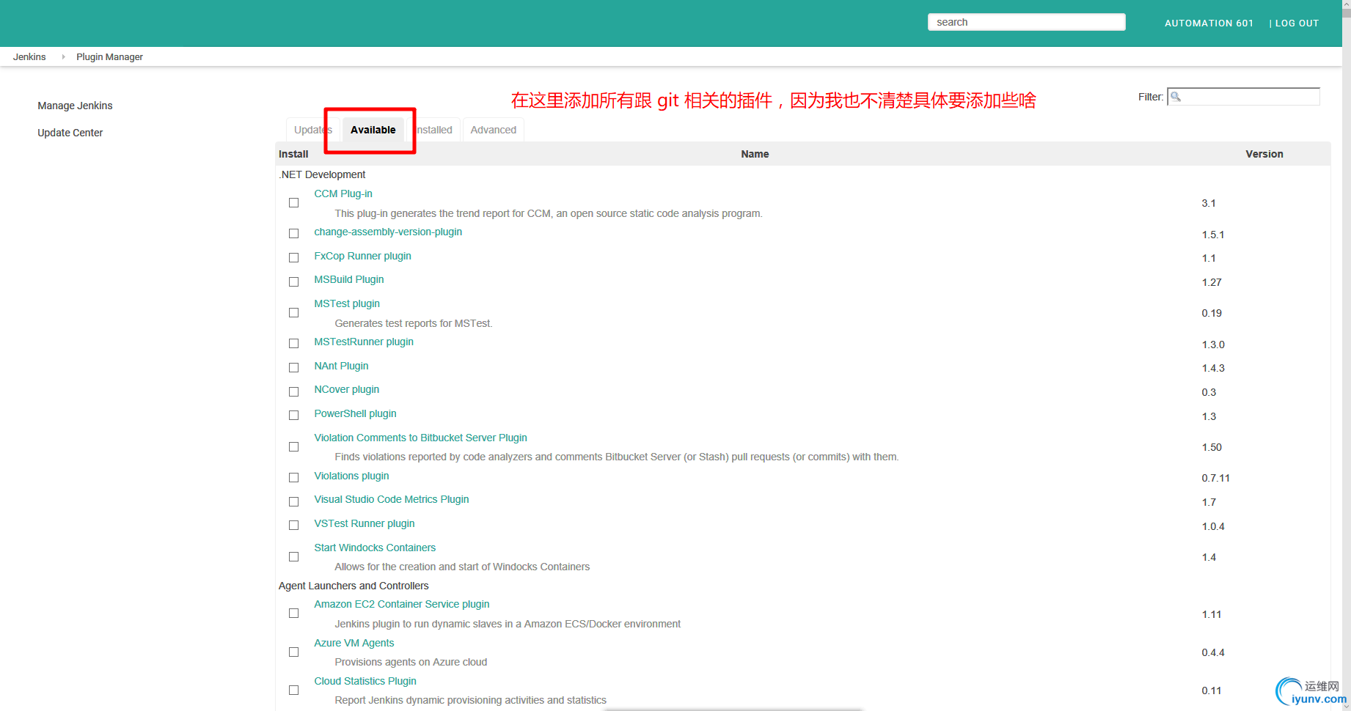This screenshot has width=1351, height=711.
Task: Open Amazon EC2 Container Service plugin link
Action: click(402, 604)
